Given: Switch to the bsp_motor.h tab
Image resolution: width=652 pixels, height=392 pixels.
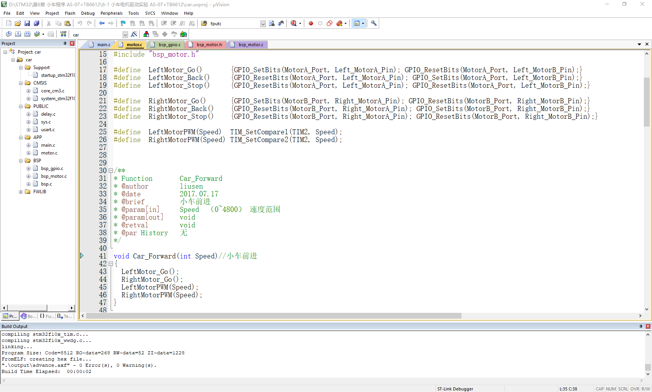Looking at the screenshot, I should 209,45.
